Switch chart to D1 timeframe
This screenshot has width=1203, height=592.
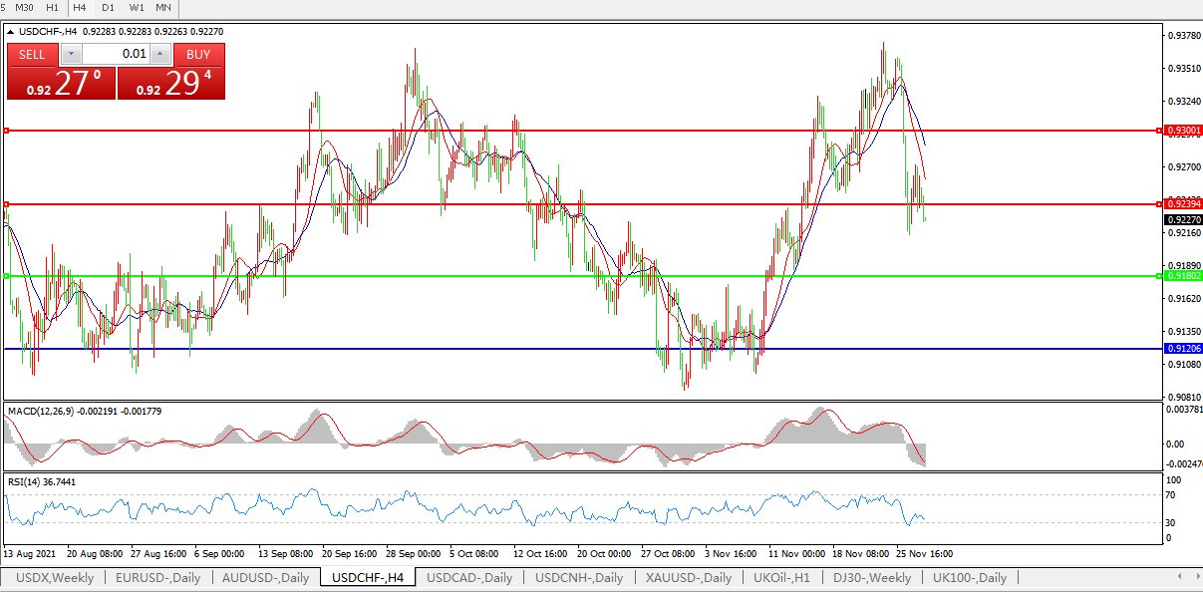coord(108,8)
